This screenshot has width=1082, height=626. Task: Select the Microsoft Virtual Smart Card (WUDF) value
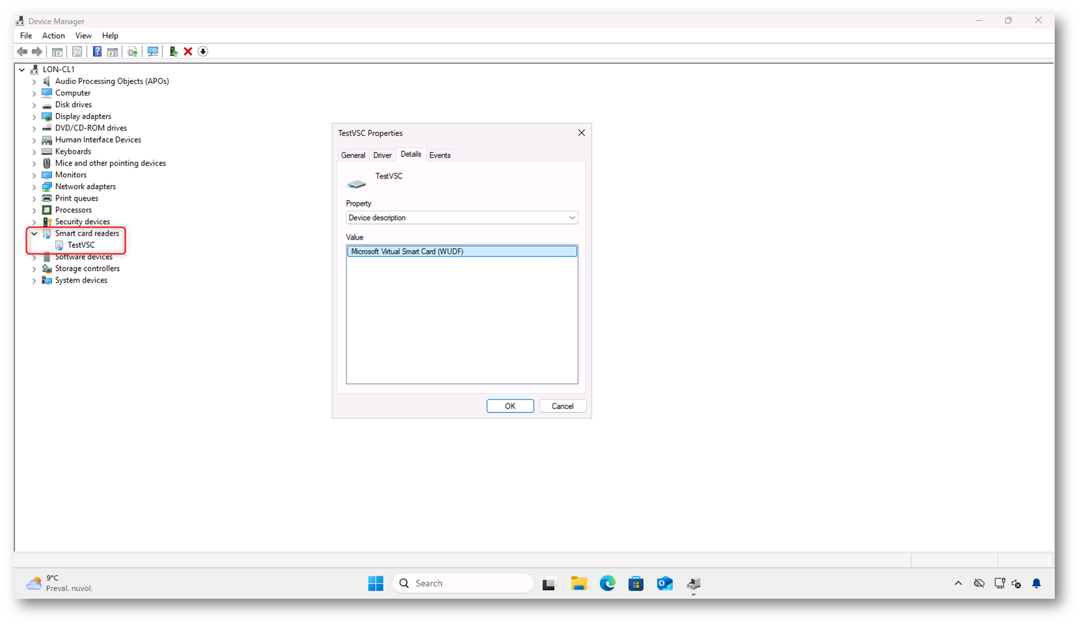462,251
